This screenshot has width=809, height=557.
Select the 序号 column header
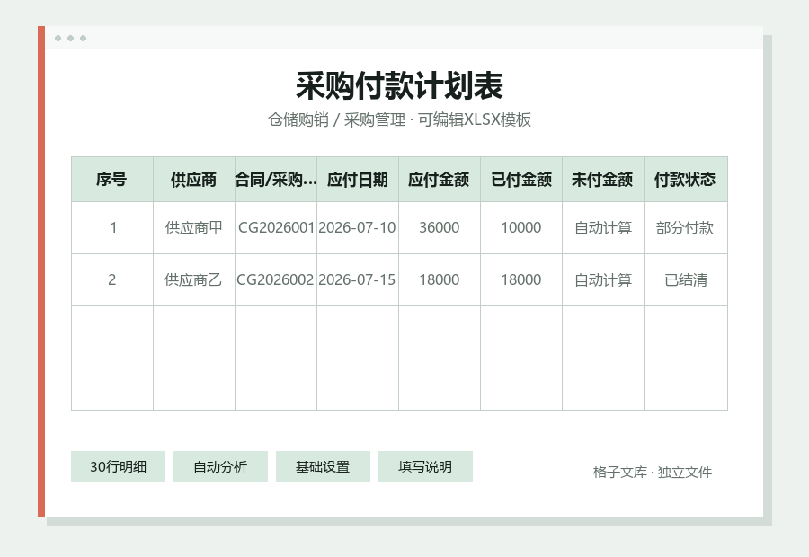112,180
